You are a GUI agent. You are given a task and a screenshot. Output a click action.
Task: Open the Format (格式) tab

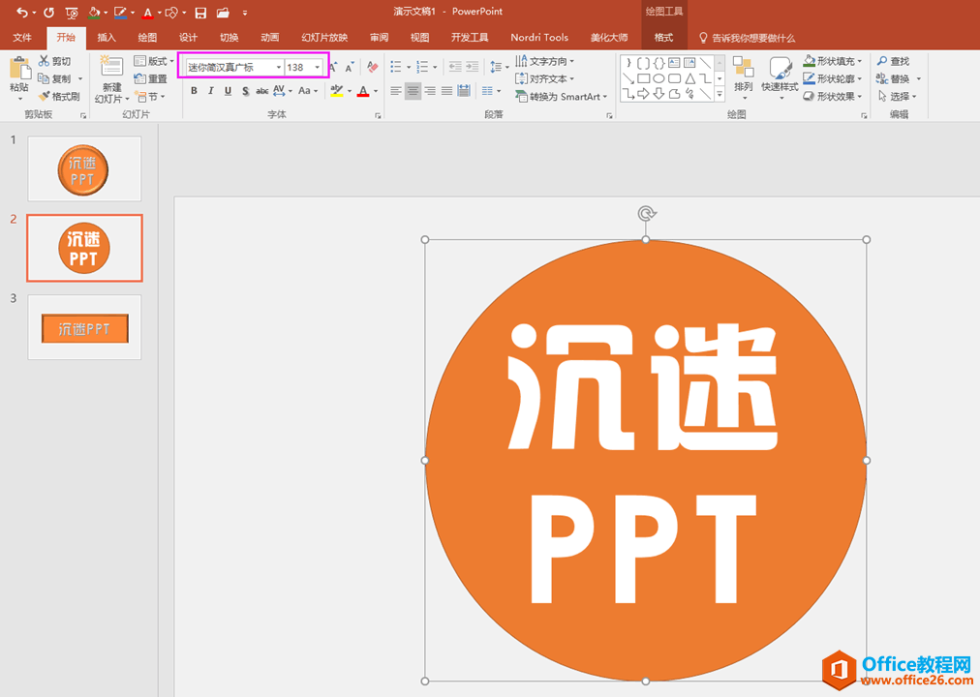pos(663,38)
